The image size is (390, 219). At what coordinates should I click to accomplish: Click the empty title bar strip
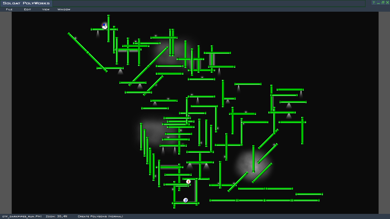pos(208,3)
